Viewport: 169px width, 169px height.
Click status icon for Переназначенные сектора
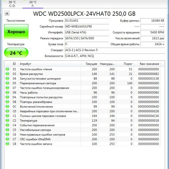7,83
